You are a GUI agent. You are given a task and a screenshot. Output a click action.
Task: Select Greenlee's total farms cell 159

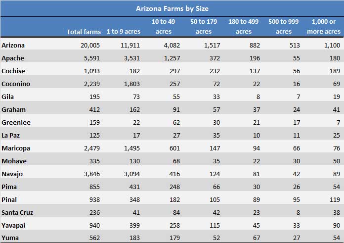point(95,122)
